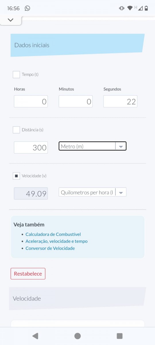Open Calculadora de Combustível link
The height and width of the screenshot is (345, 155).
click(53, 234)
